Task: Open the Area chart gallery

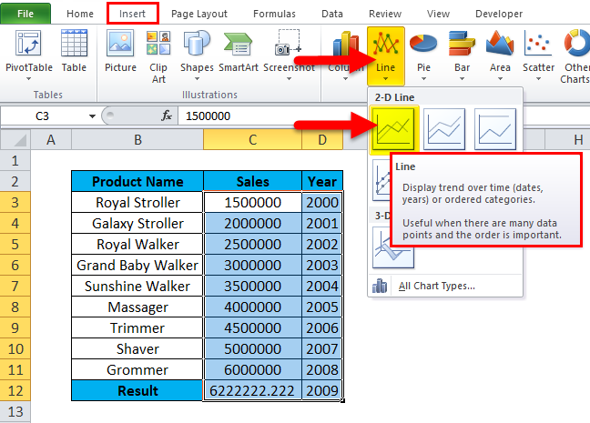Action: click(x=500, y=55)
